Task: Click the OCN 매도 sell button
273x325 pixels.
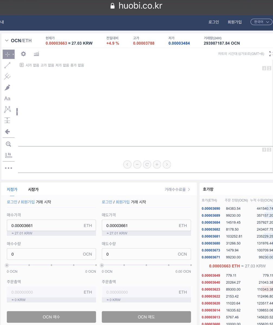Action: pyautogui.click(x=146, y=317)
